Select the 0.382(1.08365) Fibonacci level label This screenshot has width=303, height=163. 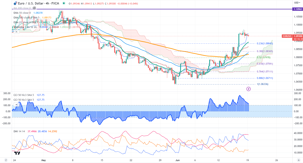click(x=265, y=51)
